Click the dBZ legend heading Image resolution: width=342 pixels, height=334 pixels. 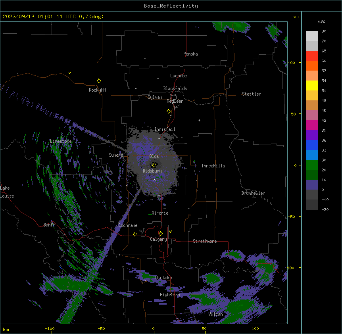[x=321, y=21]
